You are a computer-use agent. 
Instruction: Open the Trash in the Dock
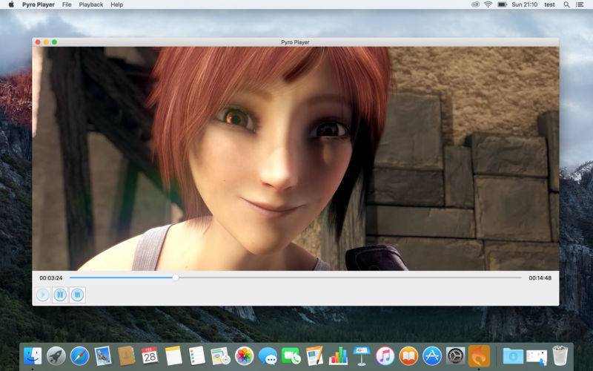click(x=560, y=355)
